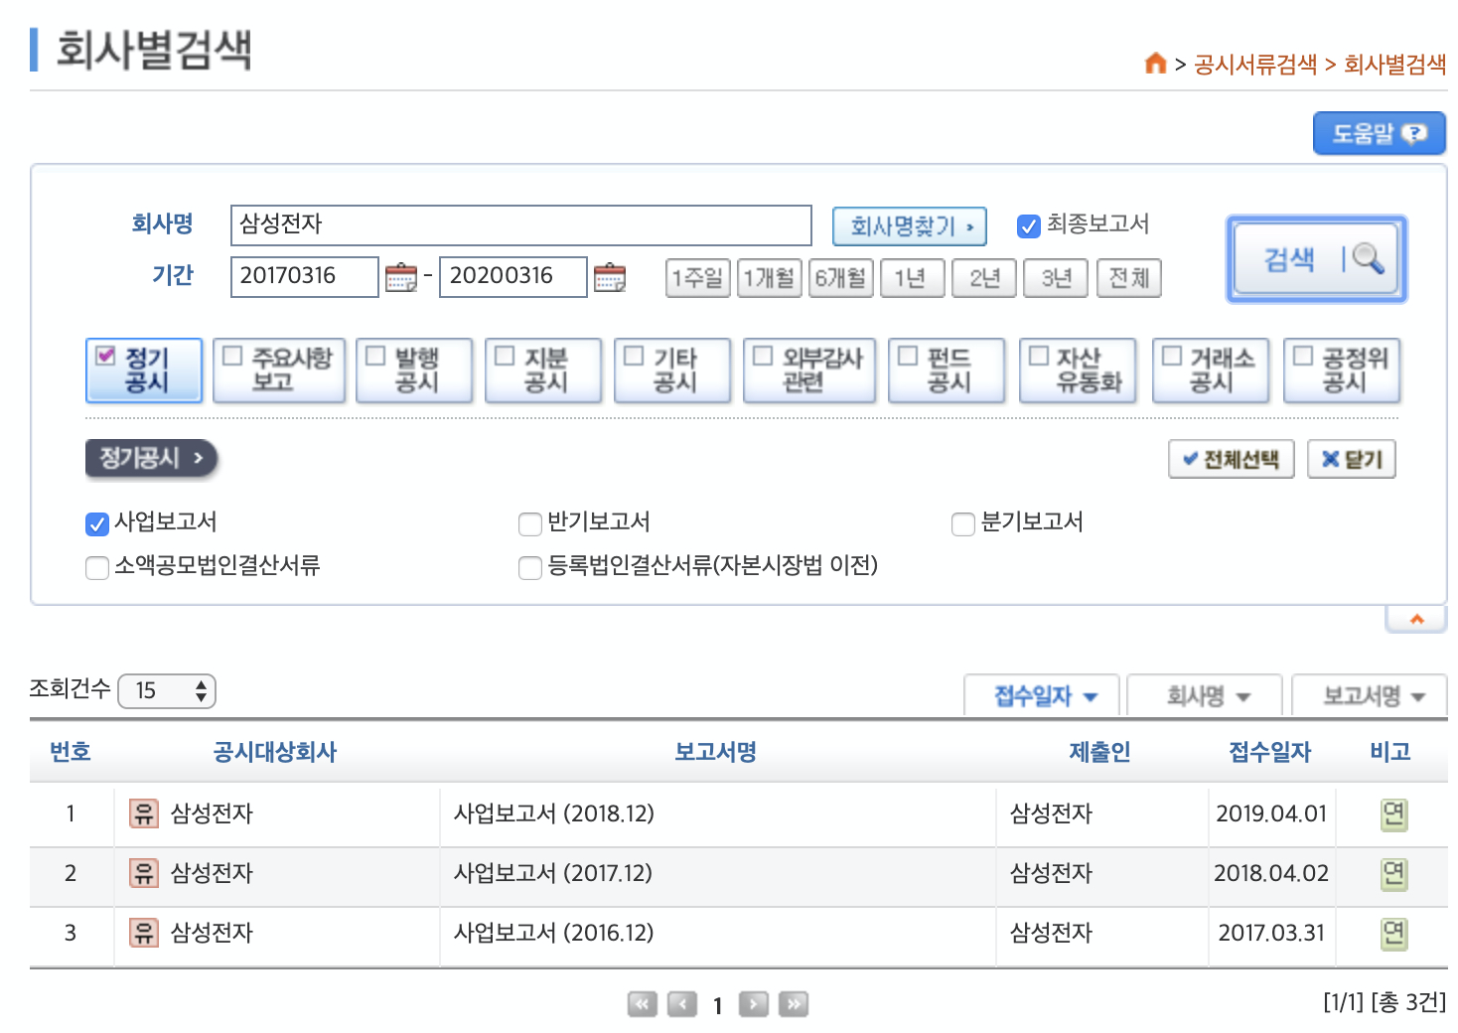Open the 회사별검색 breadcrumb link

coord(1395,65)
